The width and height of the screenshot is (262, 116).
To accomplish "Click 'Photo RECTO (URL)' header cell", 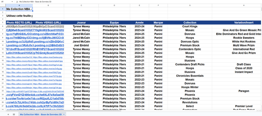I will pyautogui.click(x=19, y=22).
